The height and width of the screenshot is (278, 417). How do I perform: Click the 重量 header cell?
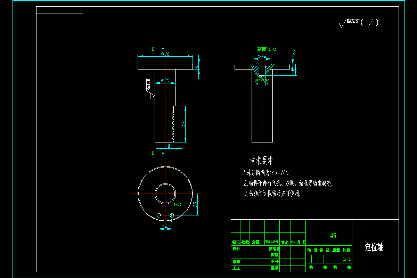click(x=336, y=250)
